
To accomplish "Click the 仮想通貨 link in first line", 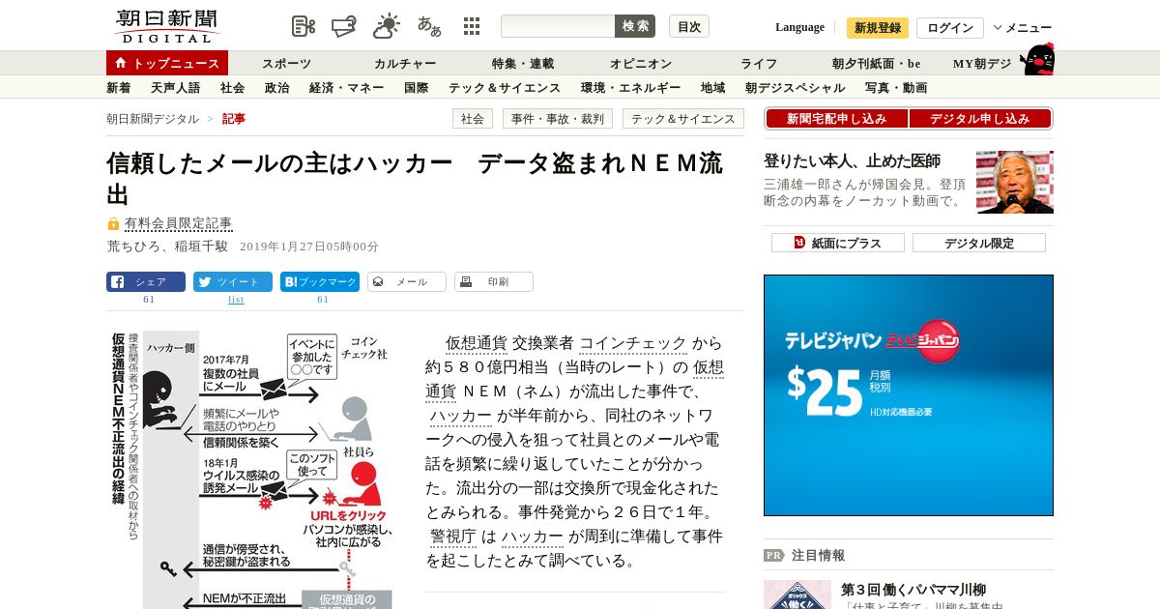I will coord(477,343).
